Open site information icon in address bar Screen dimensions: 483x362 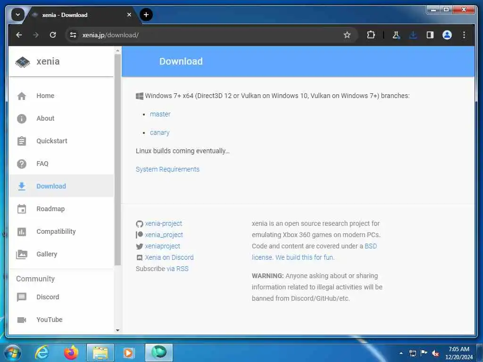73,35
